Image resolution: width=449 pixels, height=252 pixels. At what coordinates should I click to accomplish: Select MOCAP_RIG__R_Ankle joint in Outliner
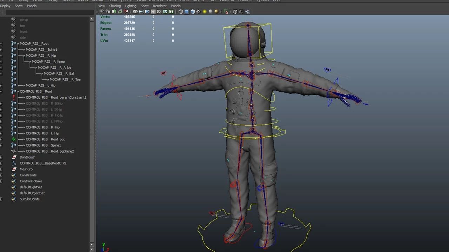click(x=54, y=68)
